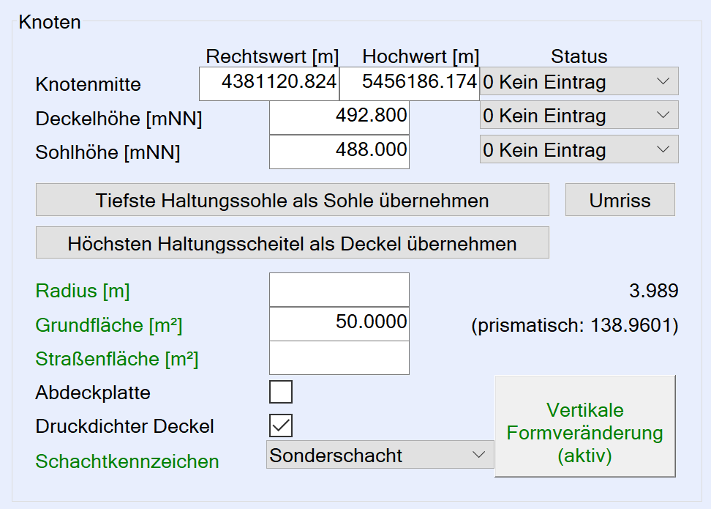
Task: Click the Schachtkennzeichen green label
Action: click(x=127, y=461)
